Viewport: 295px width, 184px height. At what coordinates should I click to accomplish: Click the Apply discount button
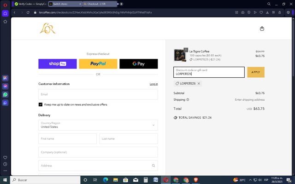click(x=256, y=72)
